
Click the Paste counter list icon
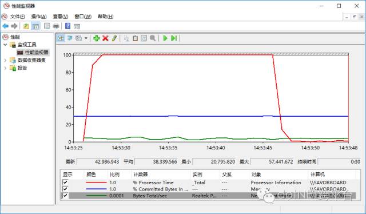click(x=135, y=38)
